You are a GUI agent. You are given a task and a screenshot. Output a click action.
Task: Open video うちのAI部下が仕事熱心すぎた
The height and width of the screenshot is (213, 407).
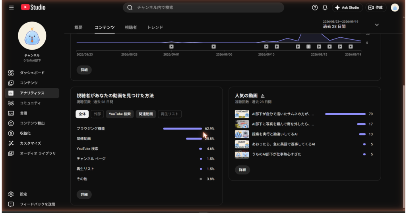[x=304, y=154]
